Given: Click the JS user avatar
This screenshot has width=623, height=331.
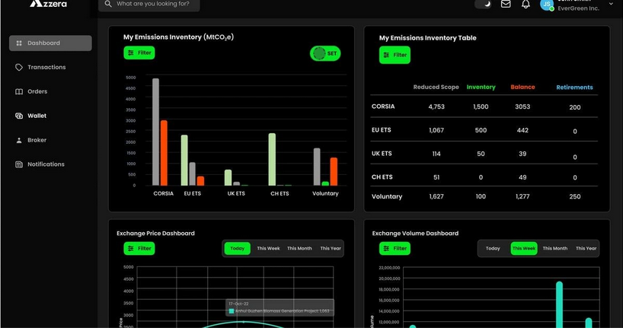Looking at the screenshot, I should click(x=546, y=5).
